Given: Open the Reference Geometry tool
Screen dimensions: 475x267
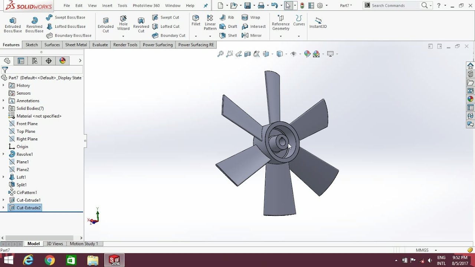Looking at the screenshot, I should [x=281, y=23].
